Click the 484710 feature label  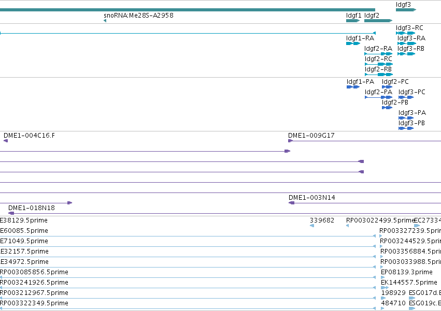(393, 303)
